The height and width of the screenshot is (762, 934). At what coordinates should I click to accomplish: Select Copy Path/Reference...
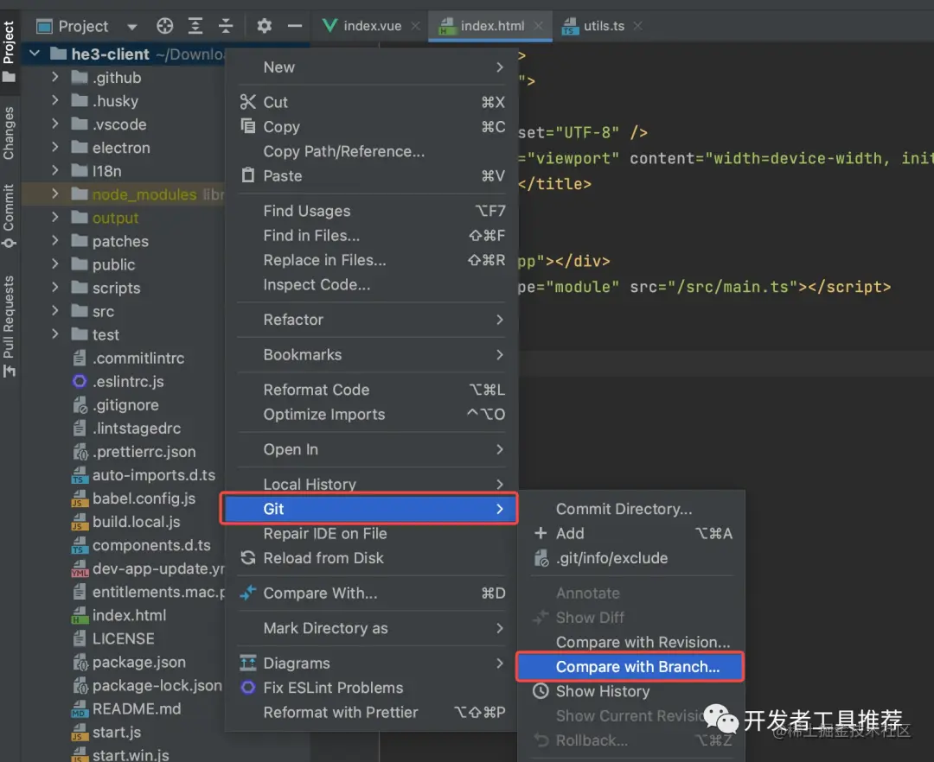tap(372, 151)
